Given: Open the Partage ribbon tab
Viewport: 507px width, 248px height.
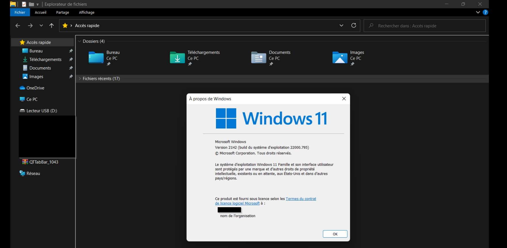Looking at the screenshot, I should click(x=62, y=12).
